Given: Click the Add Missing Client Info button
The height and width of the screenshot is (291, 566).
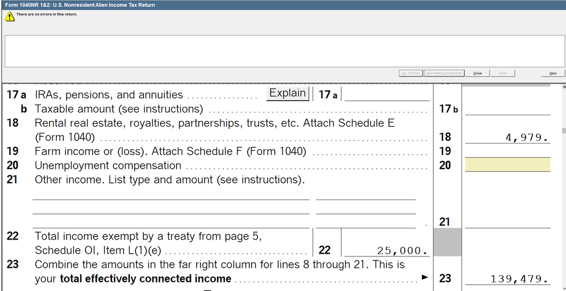Looking at the screenshot, I should click(x=444, y=73).
